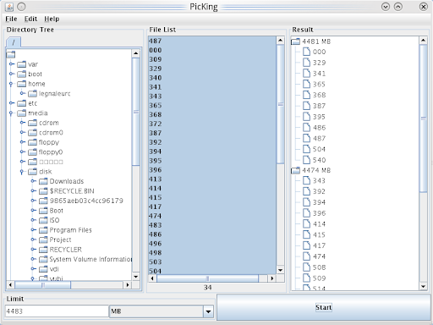Select result entry 417
This screenshot has width=433, height=325.
319,245
